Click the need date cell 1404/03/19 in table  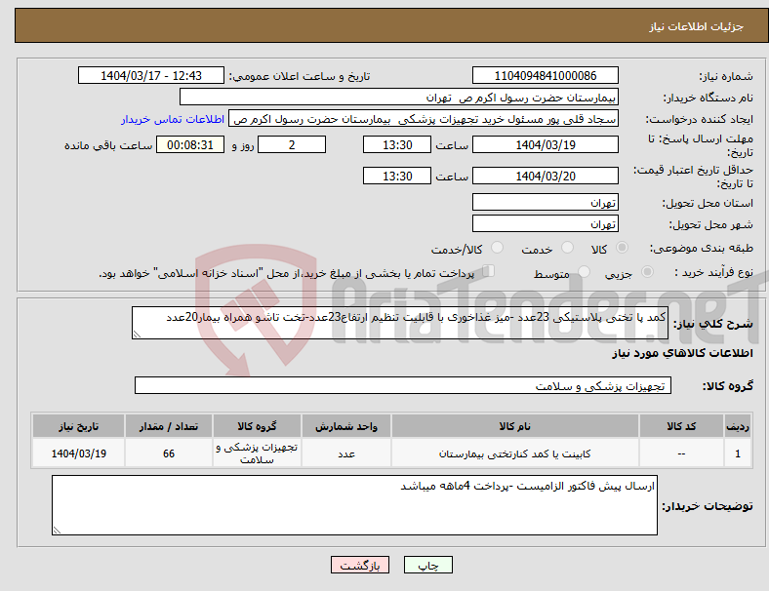78,453
